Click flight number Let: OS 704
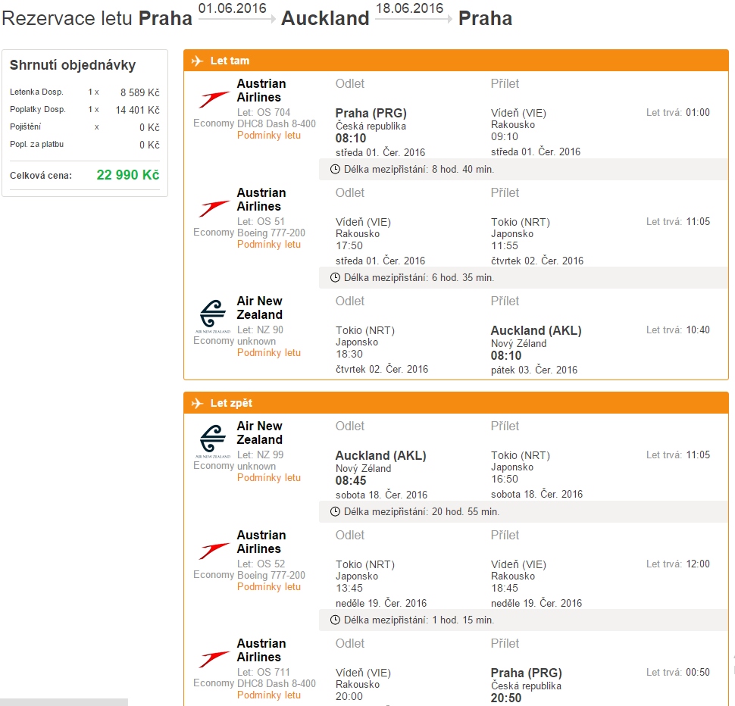This screenshot has height=706, width=735. point(264,112)
